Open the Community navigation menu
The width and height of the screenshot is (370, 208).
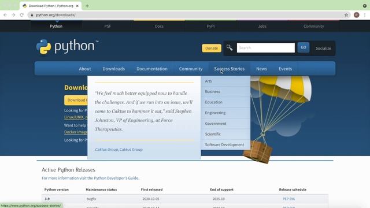click(x=191, y=69)
